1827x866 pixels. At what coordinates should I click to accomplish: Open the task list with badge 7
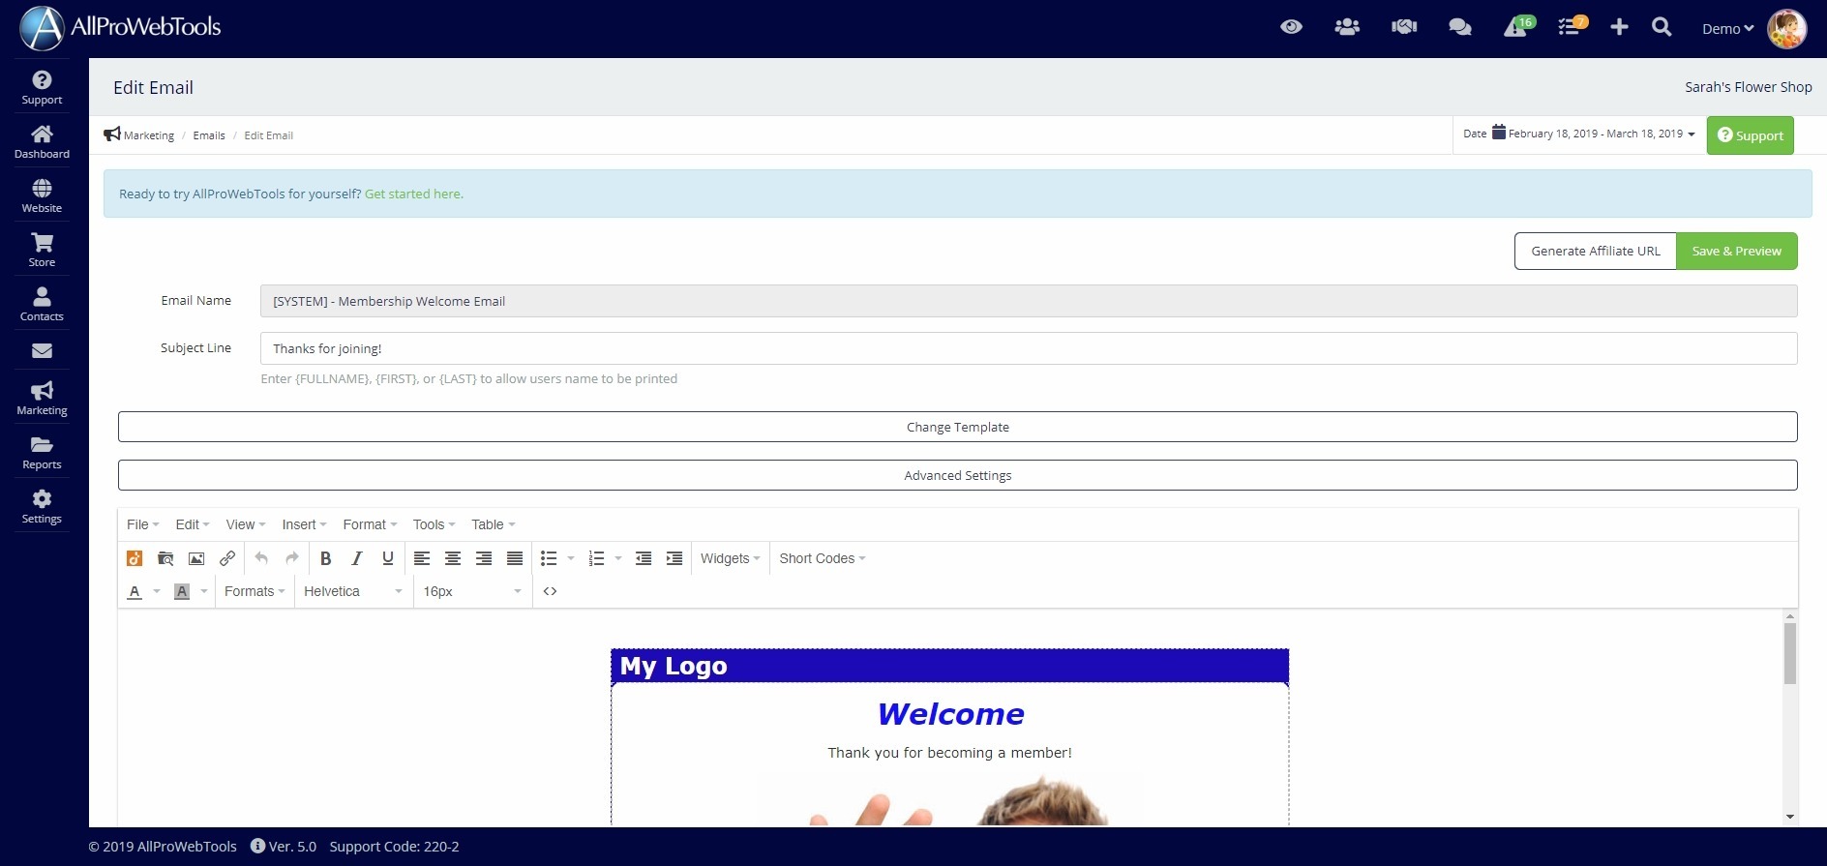point(1572,25)
